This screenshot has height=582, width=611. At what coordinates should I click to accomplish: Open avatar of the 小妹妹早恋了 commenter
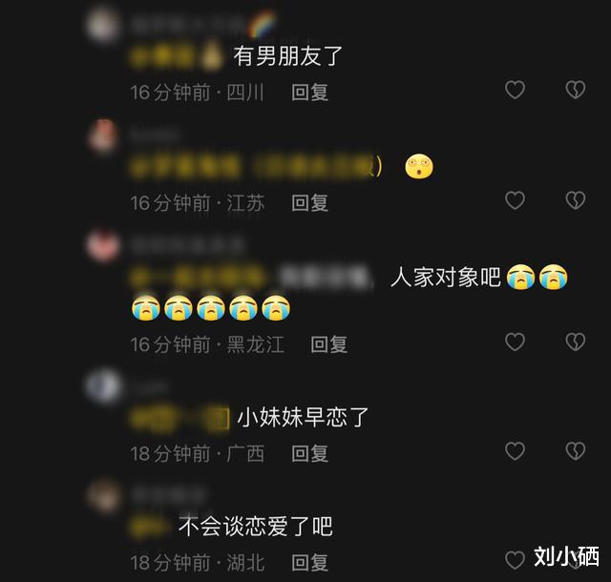point(102,386)
